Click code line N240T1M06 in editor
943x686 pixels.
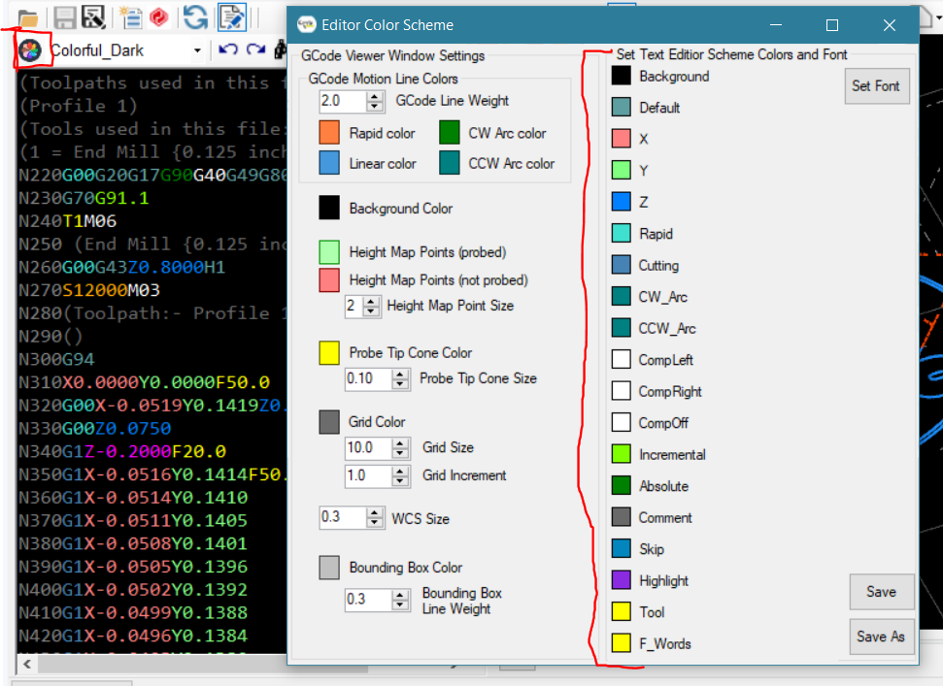(x=67, y=221)
